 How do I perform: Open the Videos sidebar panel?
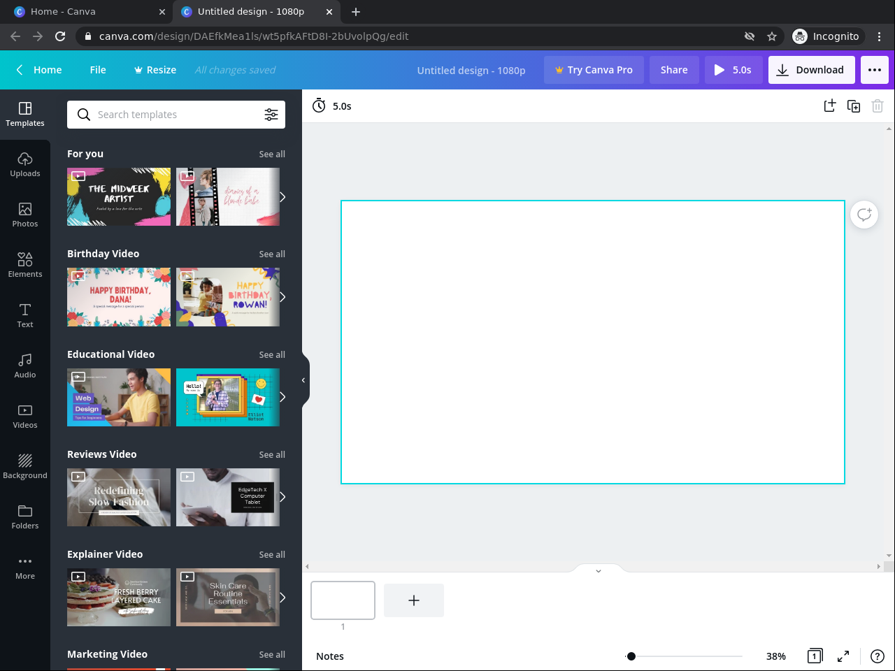25,417
